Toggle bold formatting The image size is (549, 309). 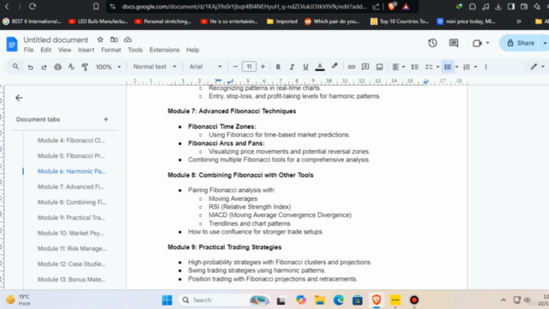pos(278,67)
